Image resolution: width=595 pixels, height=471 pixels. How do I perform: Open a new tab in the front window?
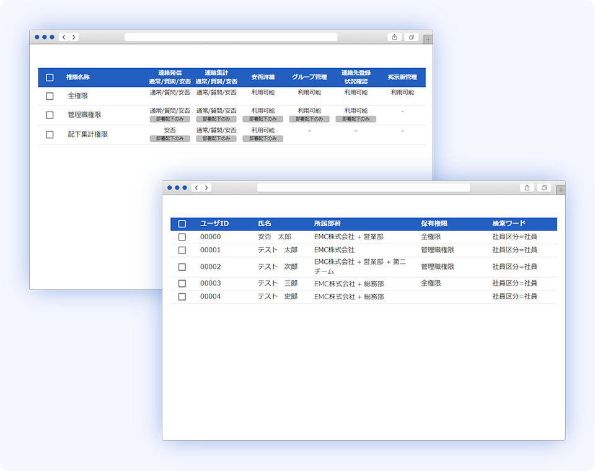[561, 190]
